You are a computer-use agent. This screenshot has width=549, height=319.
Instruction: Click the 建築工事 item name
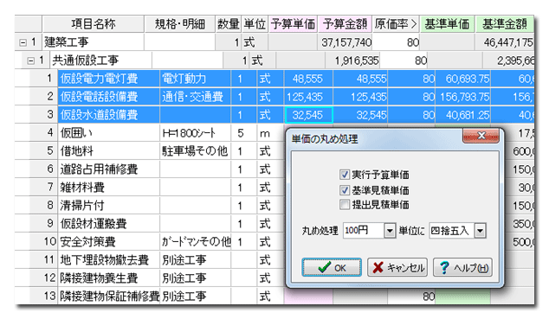click(x=94, y=42)
